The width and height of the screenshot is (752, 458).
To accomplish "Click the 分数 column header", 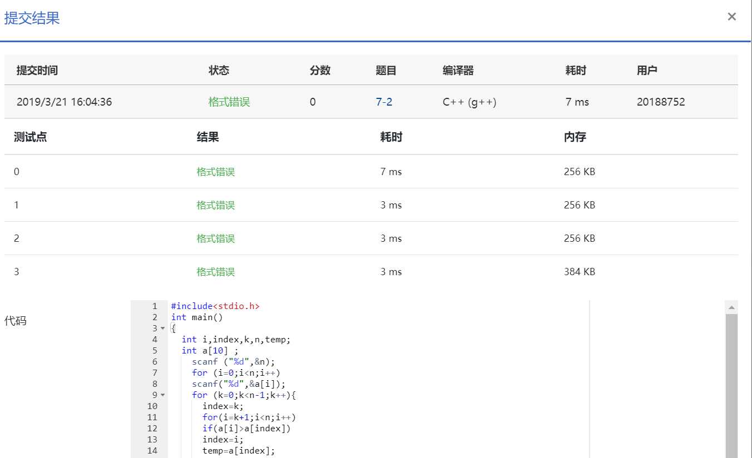I will tap(320, 71).
